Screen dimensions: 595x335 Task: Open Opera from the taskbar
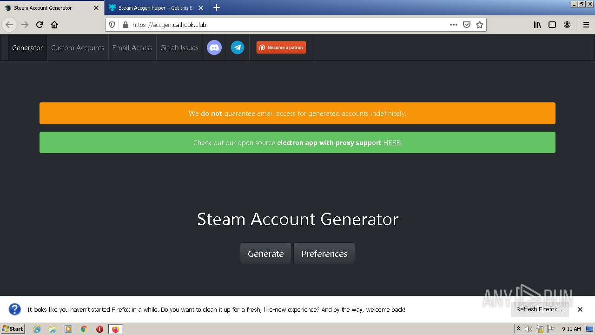click(99, 329)
